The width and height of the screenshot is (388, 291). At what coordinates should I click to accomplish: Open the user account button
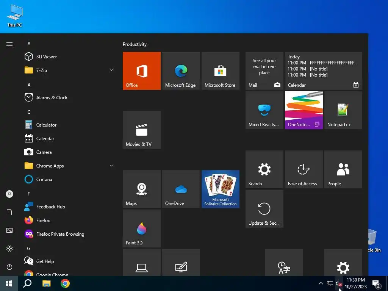pos(9,194)
